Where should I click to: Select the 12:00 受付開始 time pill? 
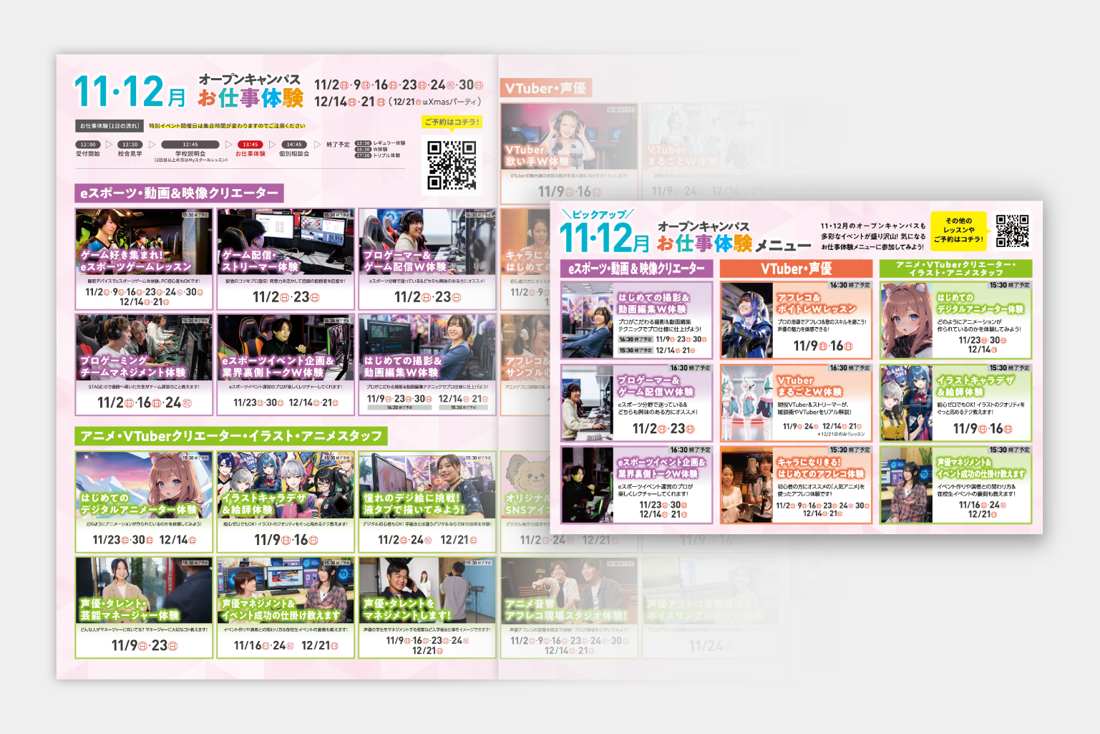88,145
